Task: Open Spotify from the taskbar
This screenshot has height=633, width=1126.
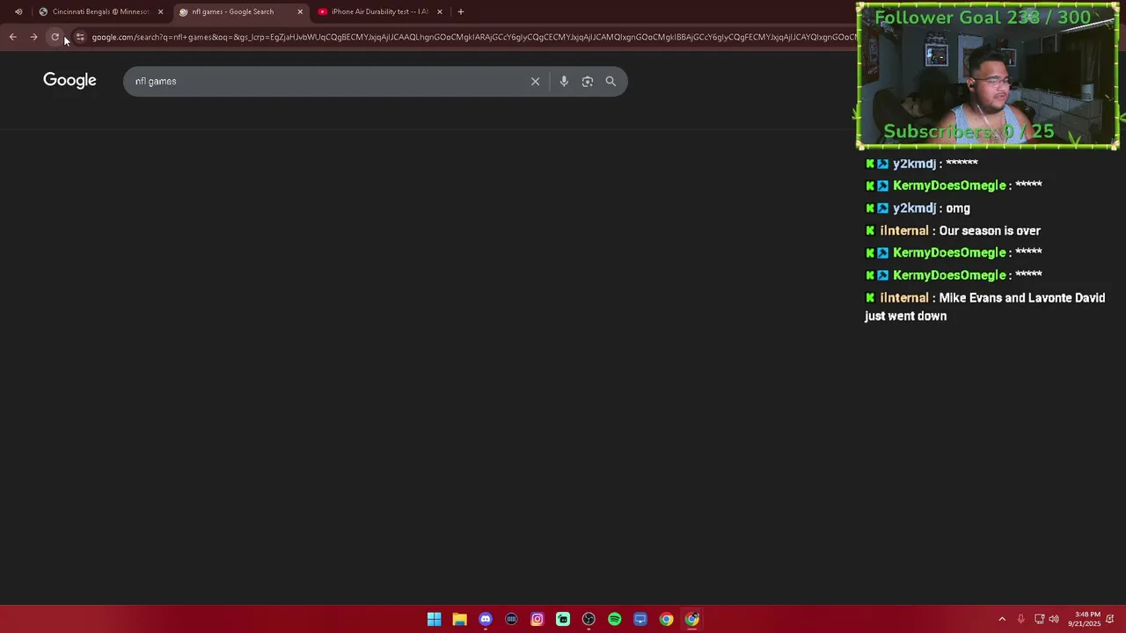Action: tap(614, 619)
